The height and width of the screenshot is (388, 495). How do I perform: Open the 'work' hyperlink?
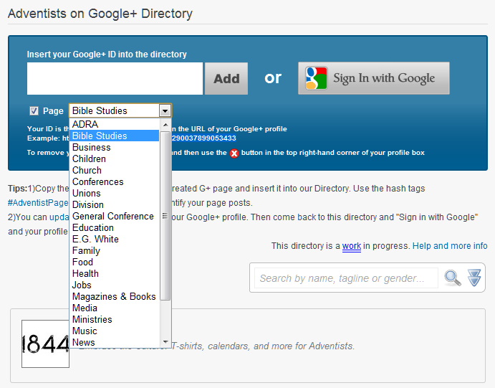click(351, 246)
